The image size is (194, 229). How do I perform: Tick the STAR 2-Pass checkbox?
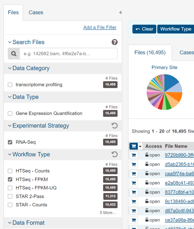(x=10, y=196)
